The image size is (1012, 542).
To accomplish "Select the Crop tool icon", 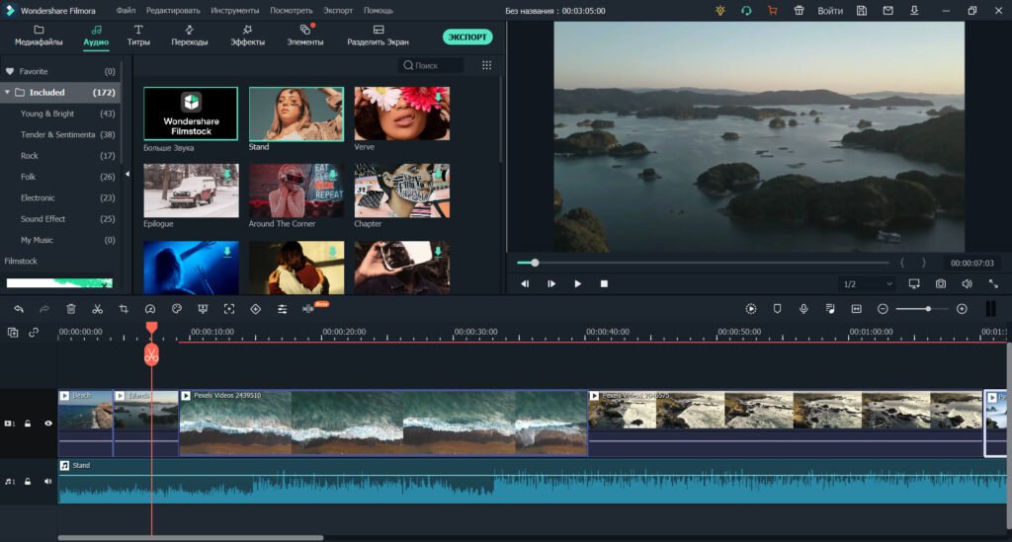I will pos(124,309).
